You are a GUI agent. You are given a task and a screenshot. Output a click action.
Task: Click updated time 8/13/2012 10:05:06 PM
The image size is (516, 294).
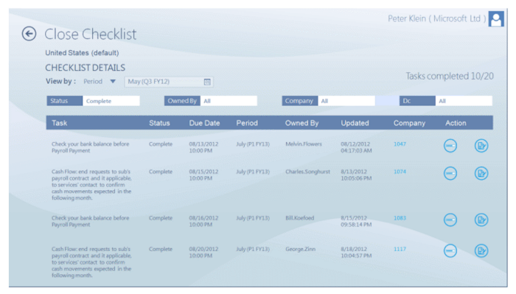point(356,175)
